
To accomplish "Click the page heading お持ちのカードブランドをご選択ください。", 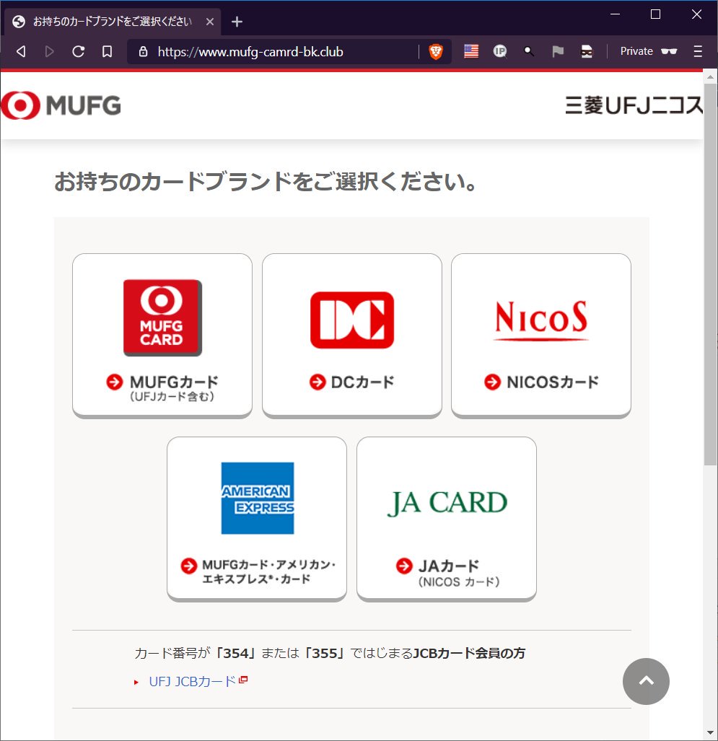I will [x=266, y=182].
